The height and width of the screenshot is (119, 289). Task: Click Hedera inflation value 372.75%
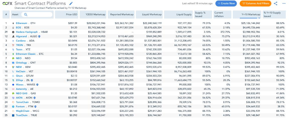point(225,32)
